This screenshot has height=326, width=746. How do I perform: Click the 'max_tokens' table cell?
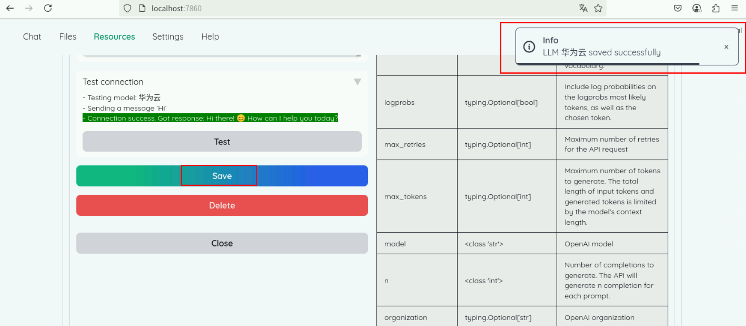pyautogui.click(x=417, y=196)
